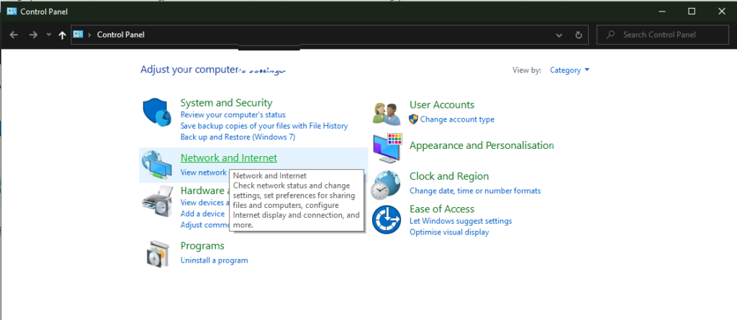The image size is (737, 320).
Task: Click Change account type link
Action: (x=457, y=119)
